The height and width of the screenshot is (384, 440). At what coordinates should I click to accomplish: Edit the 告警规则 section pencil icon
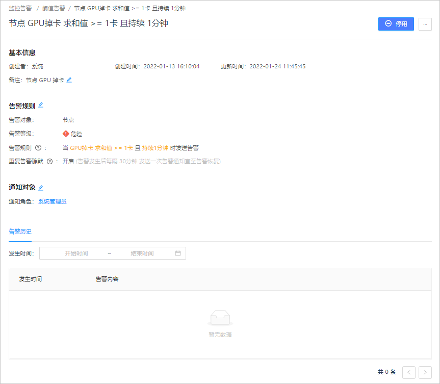coord(40,105)
